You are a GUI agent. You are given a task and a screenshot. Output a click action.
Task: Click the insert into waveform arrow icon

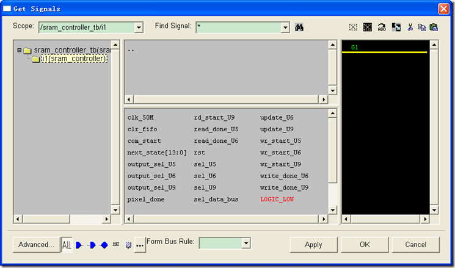[x=396, y=27]
